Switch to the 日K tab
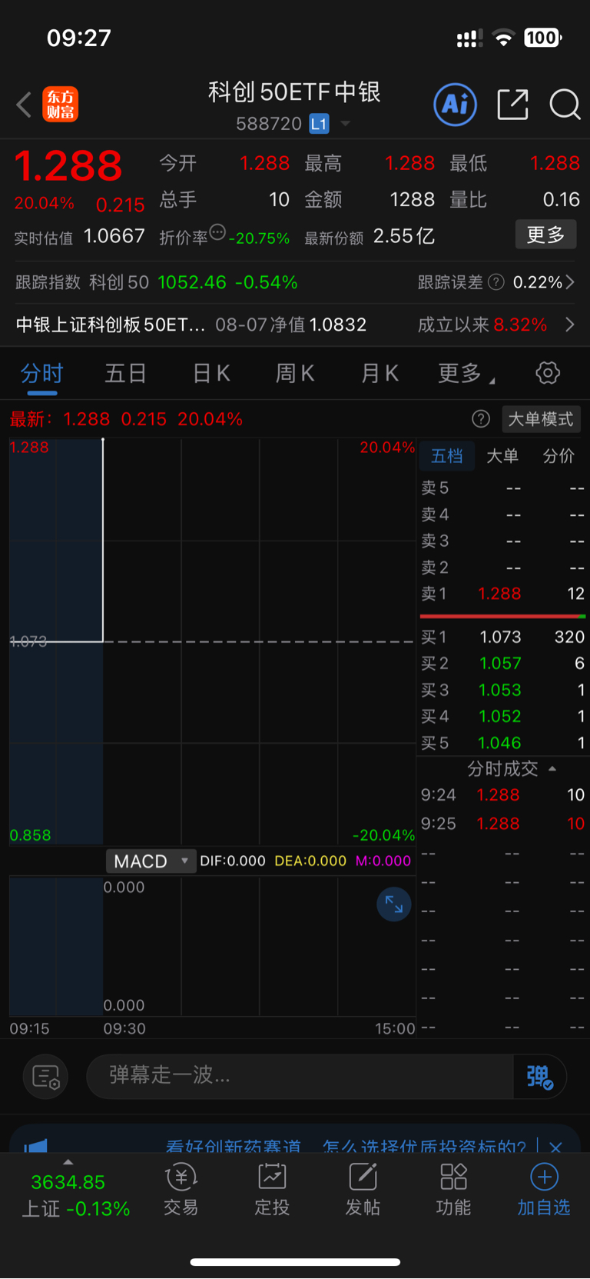The width and height of the screenshot is (590, 1279). click(211, 374)
